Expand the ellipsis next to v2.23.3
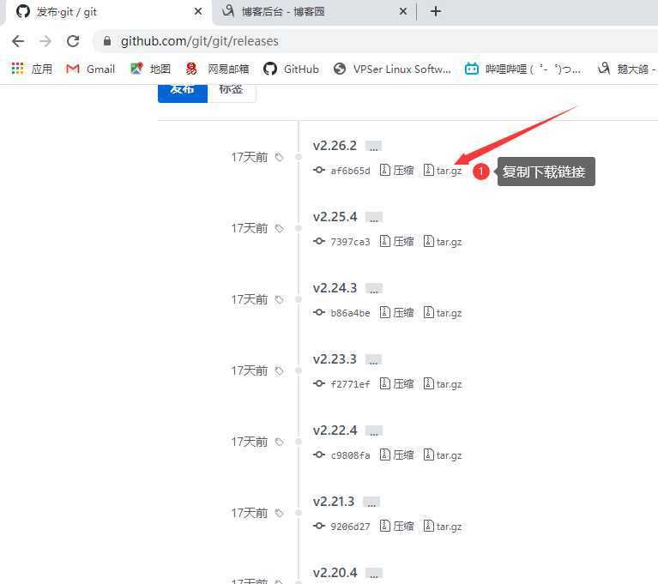658x584 pixels. (373, 360)
